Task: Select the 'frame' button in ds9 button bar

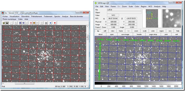Action: pyautogui.click(x=121, y=31)
